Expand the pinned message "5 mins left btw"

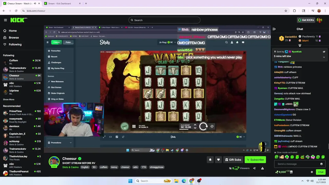(x=324, y=57)
